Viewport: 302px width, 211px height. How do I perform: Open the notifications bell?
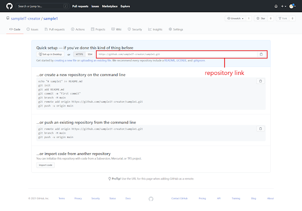pyautogui.click(x=276, y=6)
